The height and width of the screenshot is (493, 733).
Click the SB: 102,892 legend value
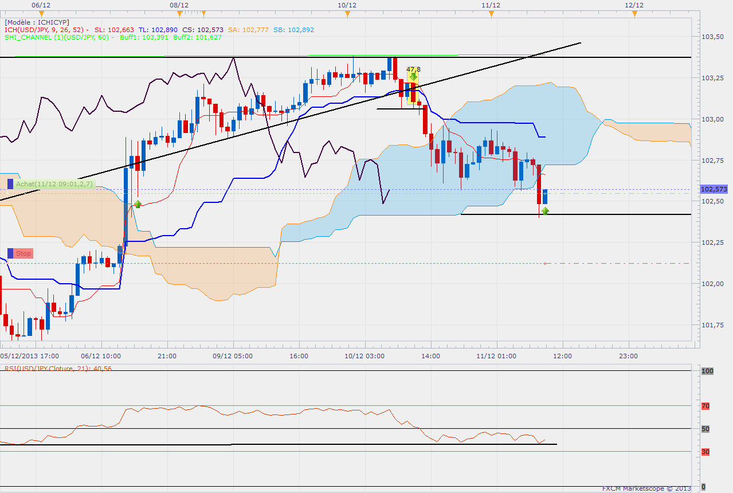coord(293,30)
